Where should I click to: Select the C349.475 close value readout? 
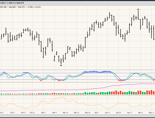point(20,7)
